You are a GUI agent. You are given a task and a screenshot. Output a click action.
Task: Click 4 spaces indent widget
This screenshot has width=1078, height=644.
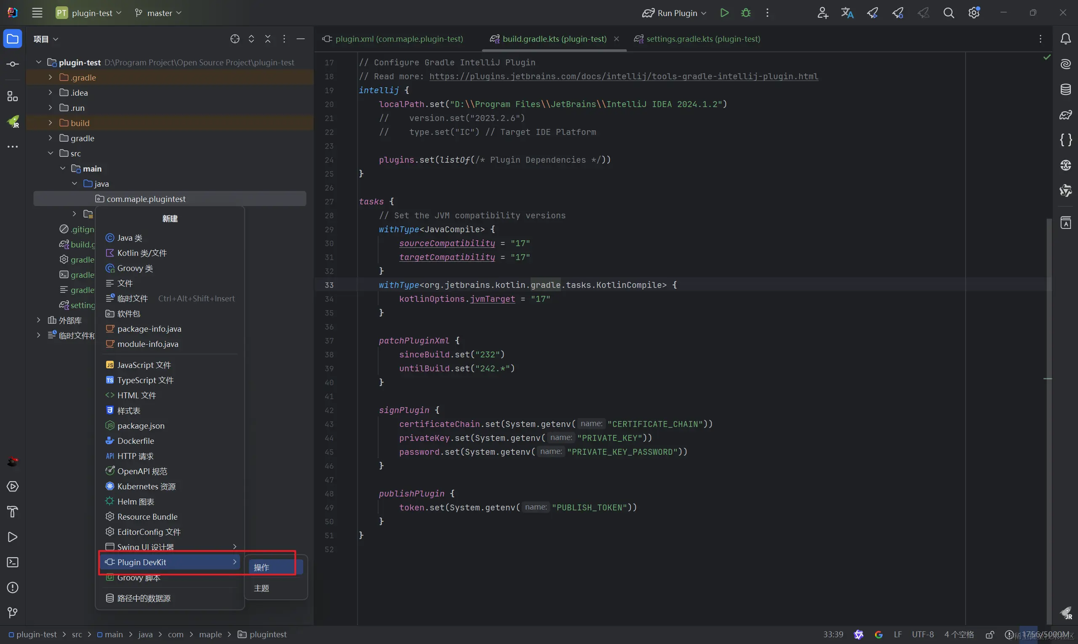coord(959,635)
